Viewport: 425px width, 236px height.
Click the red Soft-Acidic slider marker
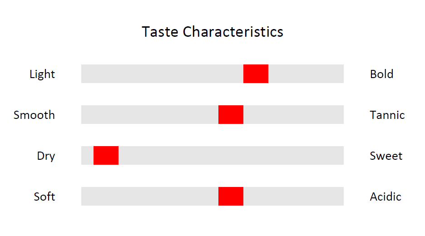pyautogui.click(x=231, y=196)
